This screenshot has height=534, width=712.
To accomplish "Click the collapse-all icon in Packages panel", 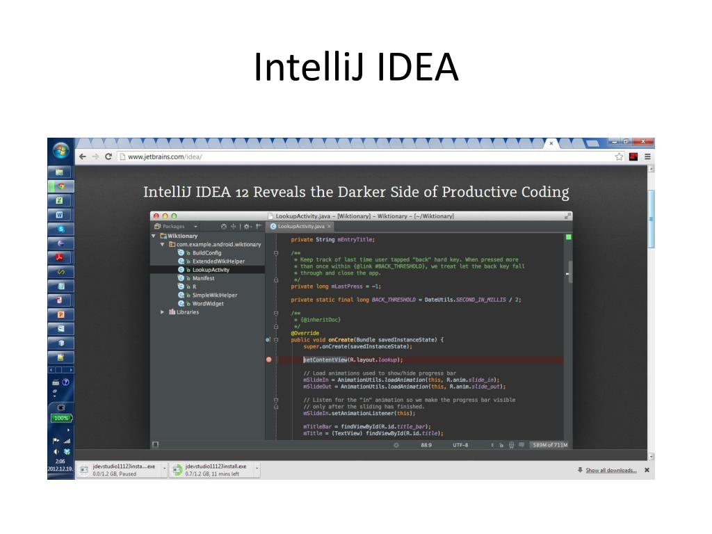I will coord(234,226).
